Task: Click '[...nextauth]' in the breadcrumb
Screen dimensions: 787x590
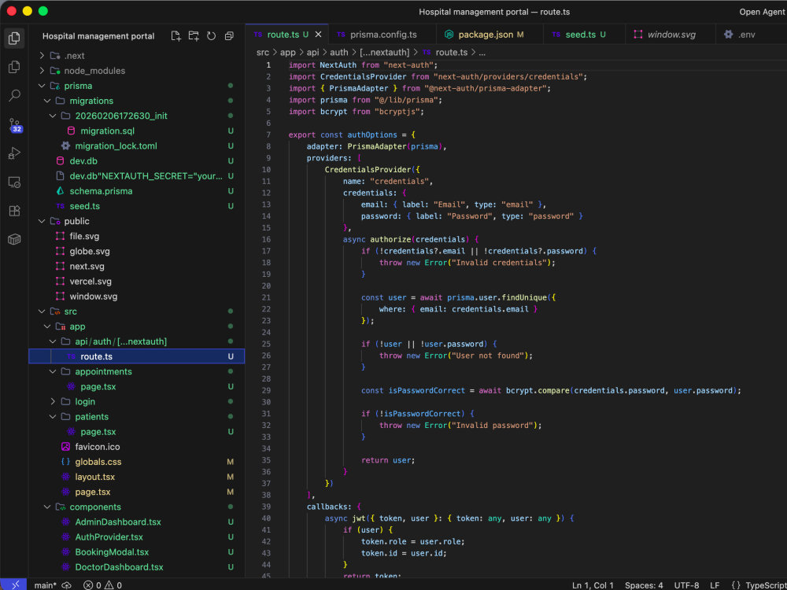Action: [x=385, y=52]
